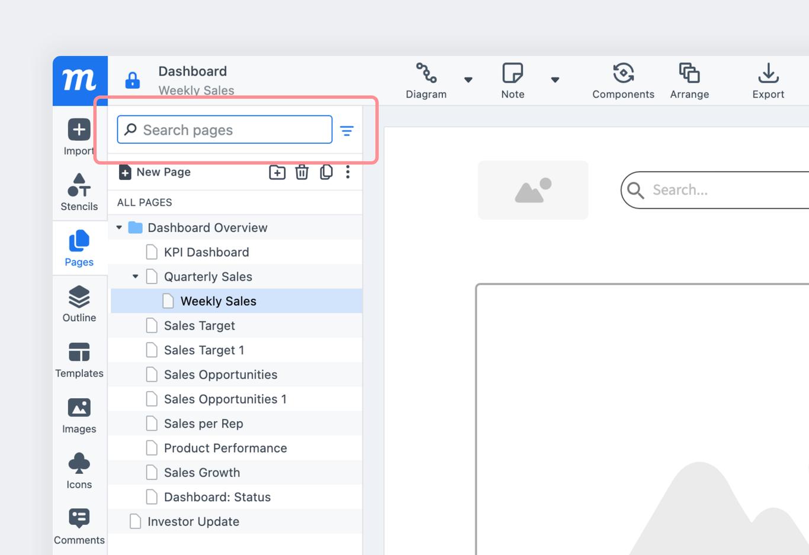The height and width of the screenshot is (555, 809).
Task: Collapse the Quarterly Sales page arrow
Action: coord(136,276)
